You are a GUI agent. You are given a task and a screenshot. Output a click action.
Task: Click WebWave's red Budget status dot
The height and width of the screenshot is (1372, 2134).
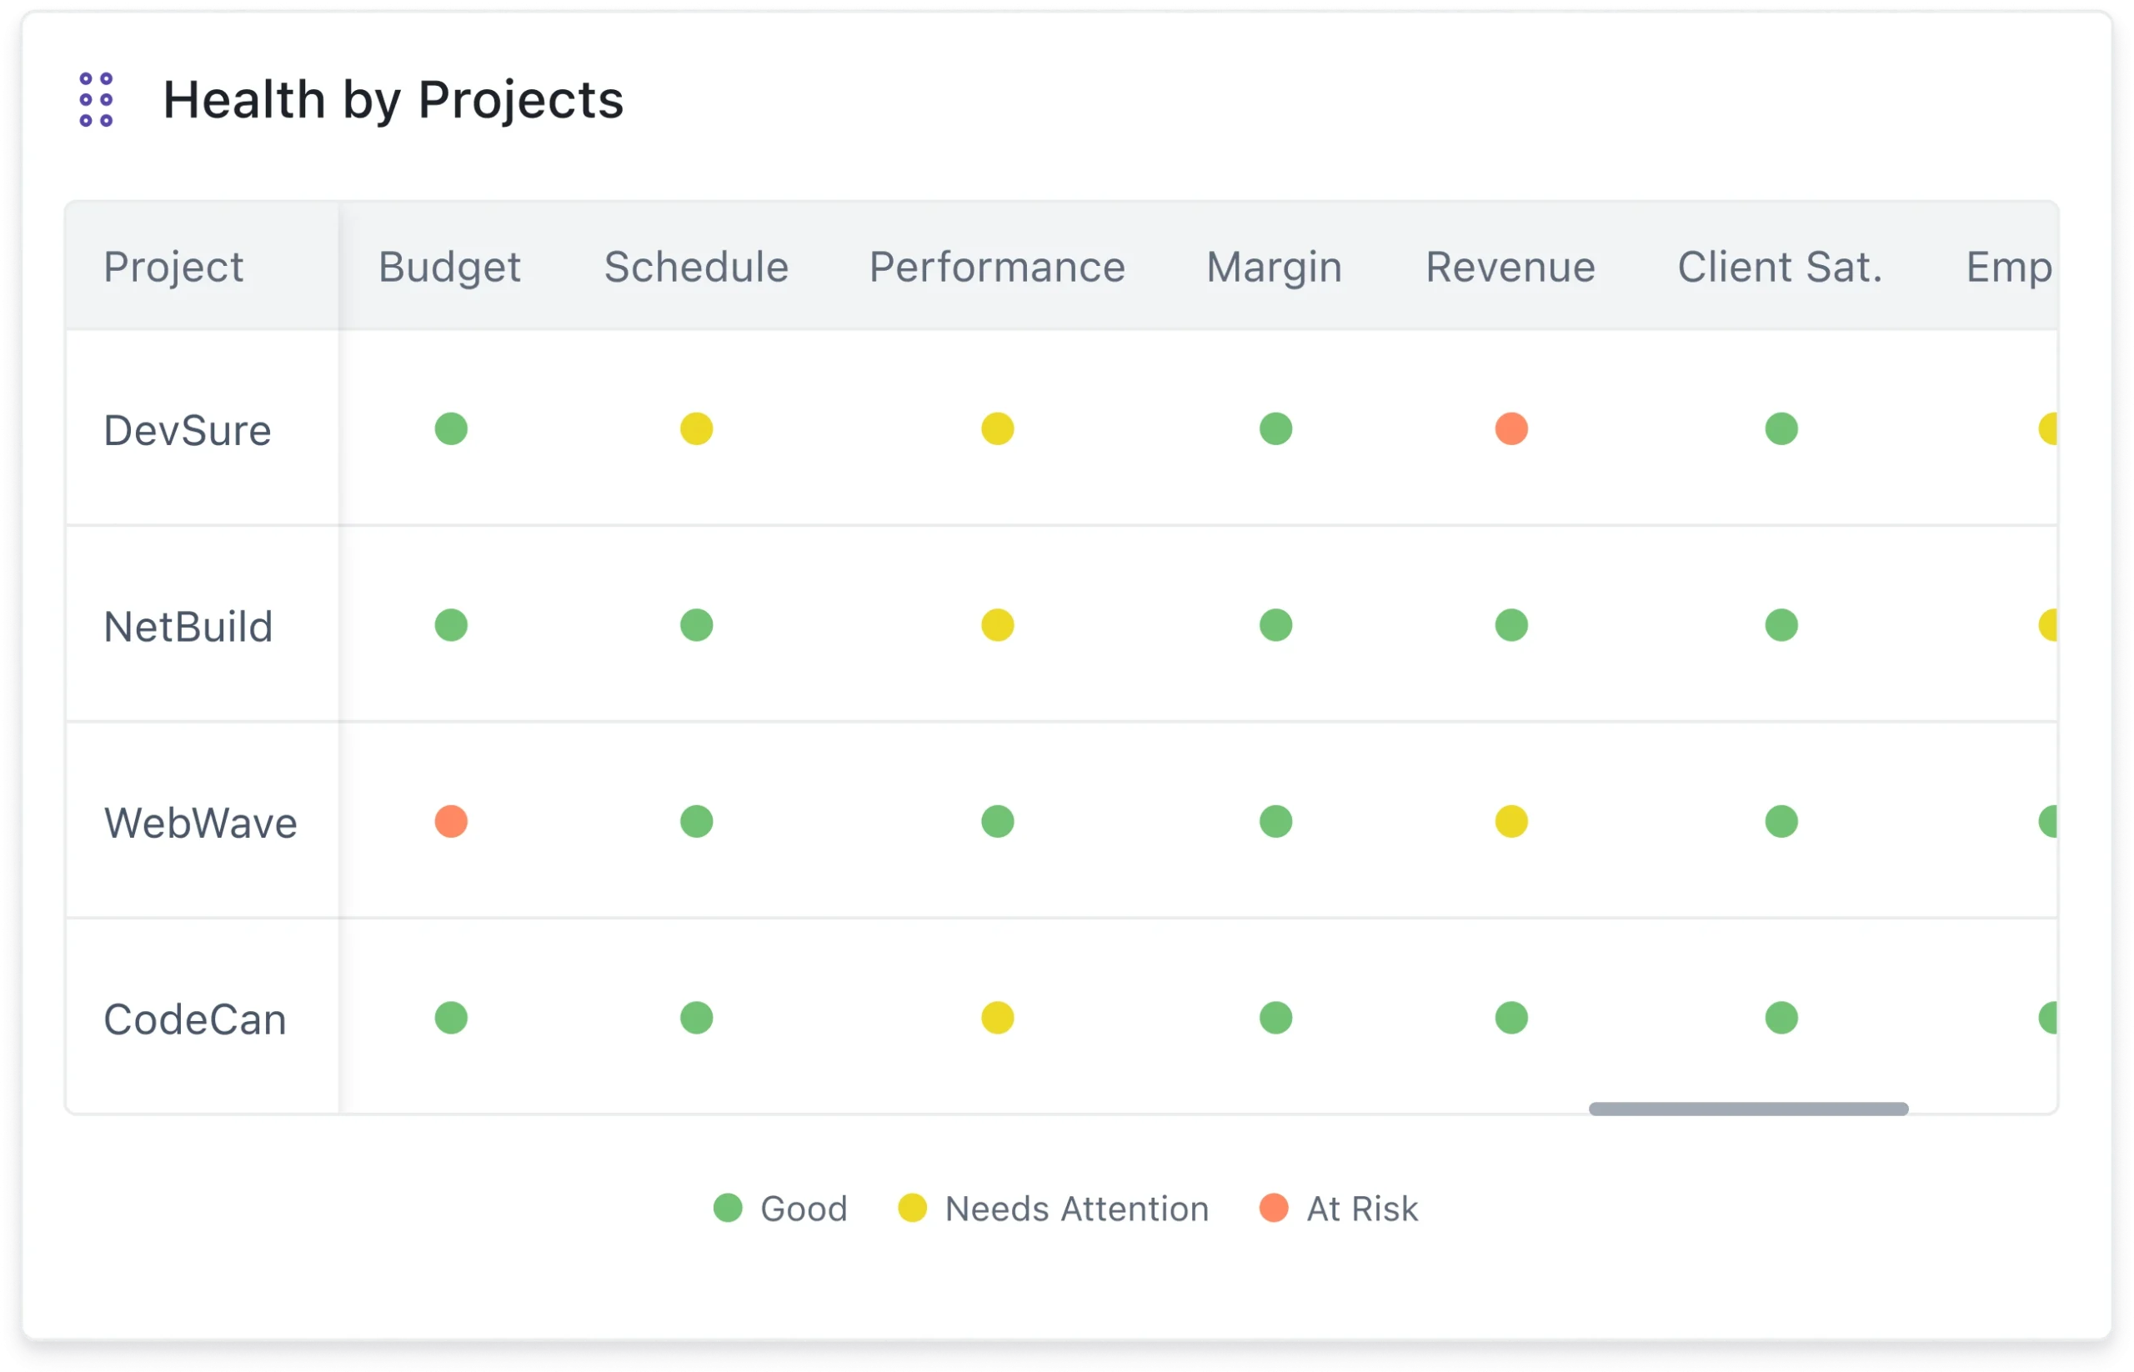coord(451,821)
